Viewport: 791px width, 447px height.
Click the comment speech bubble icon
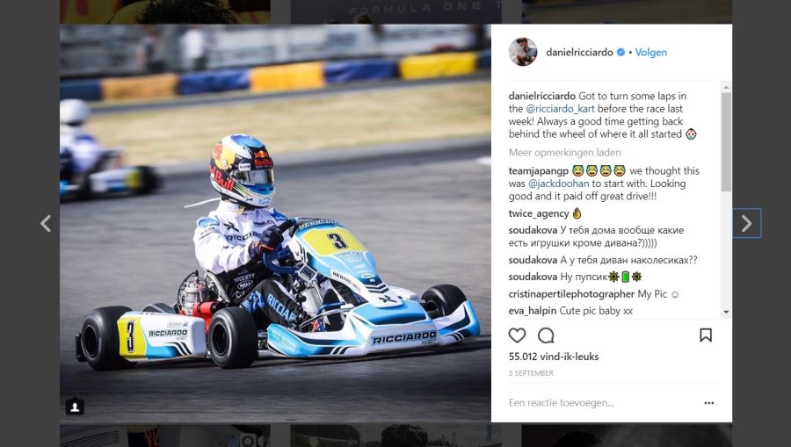point(546,335)
